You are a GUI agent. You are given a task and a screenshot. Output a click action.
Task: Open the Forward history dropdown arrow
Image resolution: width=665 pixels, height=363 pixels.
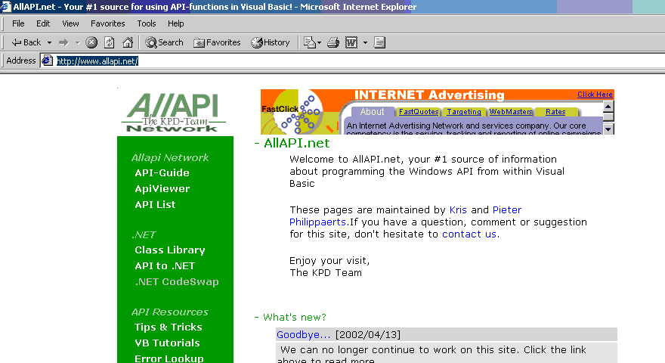[77, 42]
